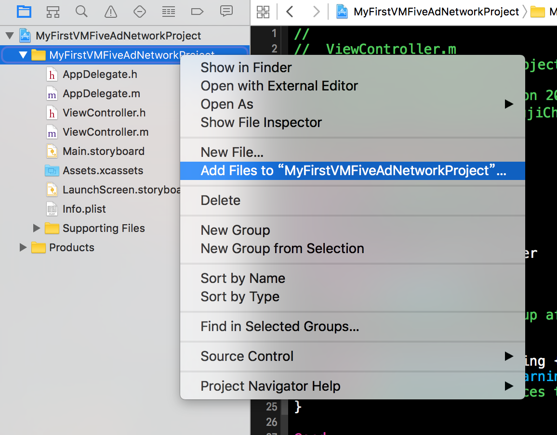
Task: Click MyFirstVMFiveAdNetworkProject in the jump bar
Action: coord(436,12)
